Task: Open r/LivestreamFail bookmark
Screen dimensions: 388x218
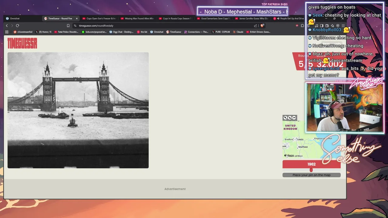Action: tap(23, 32)
